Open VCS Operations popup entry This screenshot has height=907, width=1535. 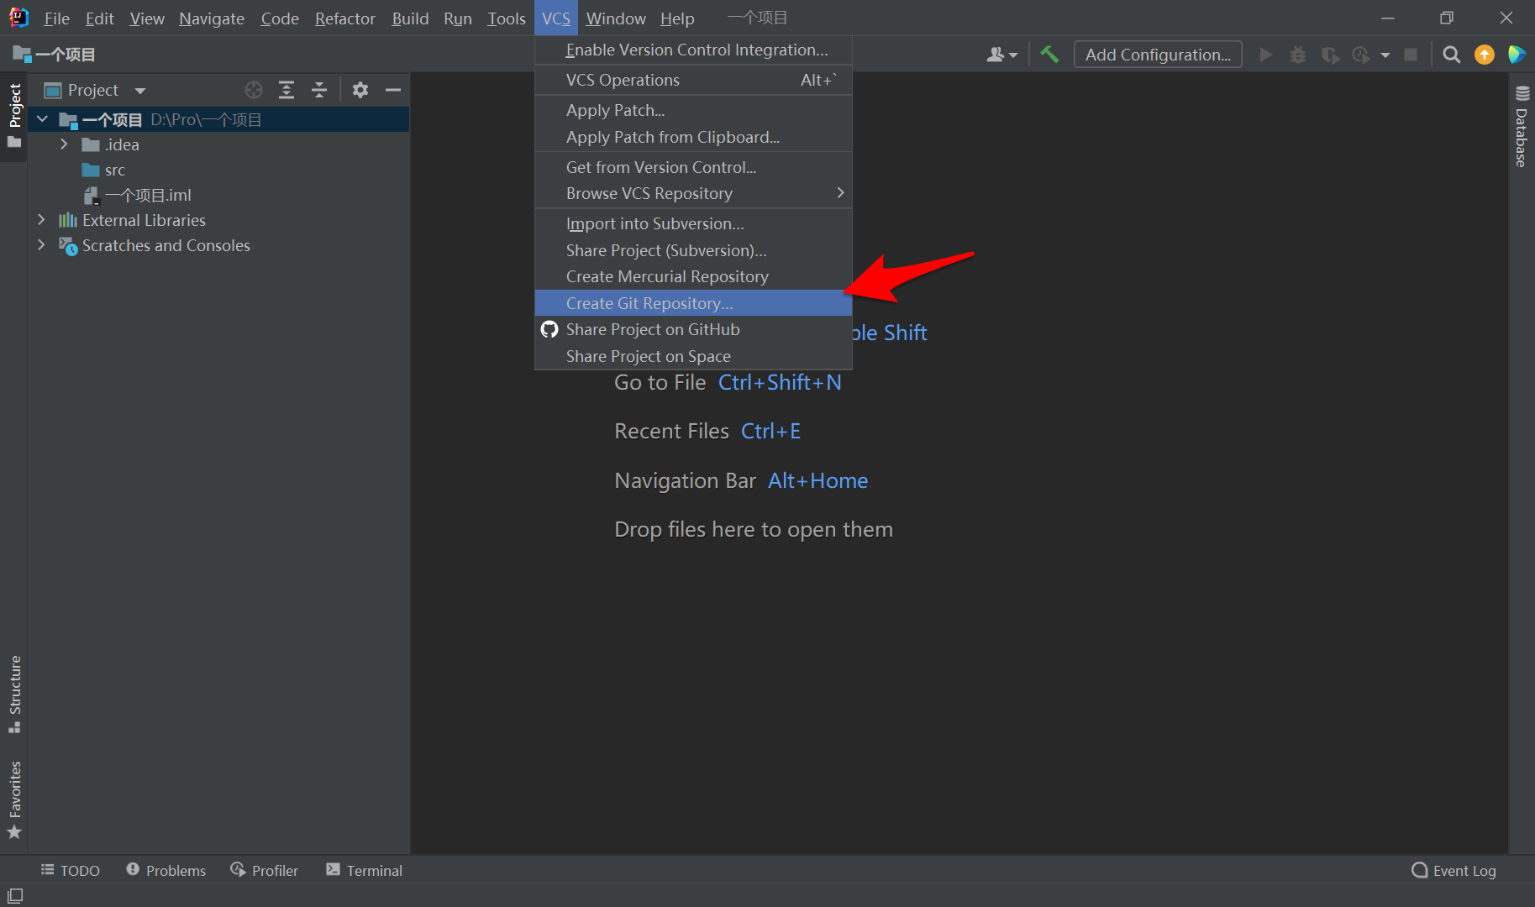tap(693, 80)
